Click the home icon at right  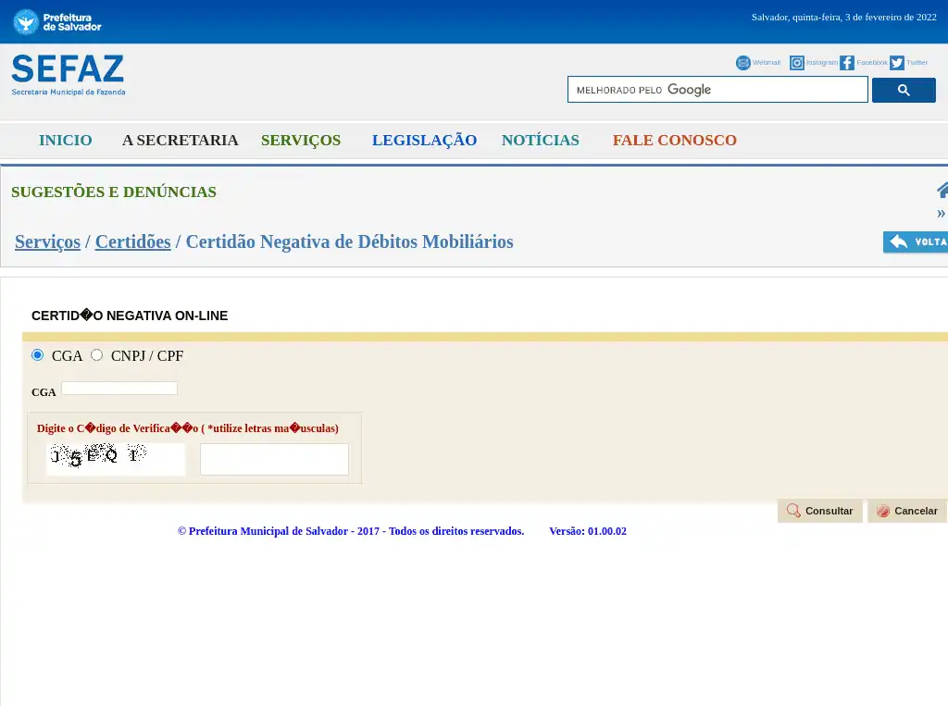[942, 190]
